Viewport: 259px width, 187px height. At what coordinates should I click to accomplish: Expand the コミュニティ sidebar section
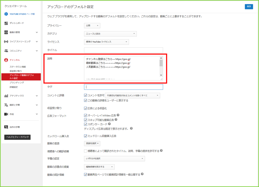(x=37, y=51)
